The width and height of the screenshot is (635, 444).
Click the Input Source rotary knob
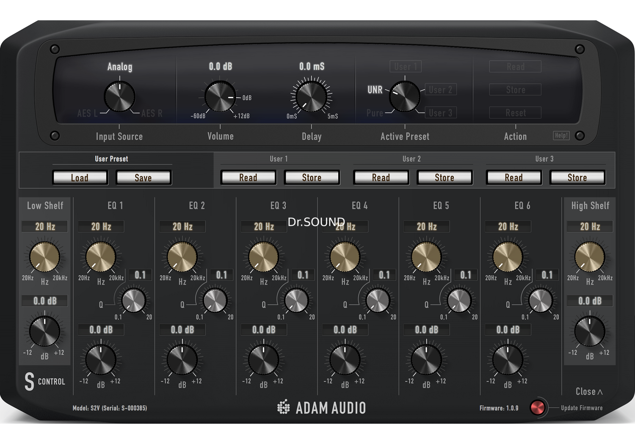120,97
